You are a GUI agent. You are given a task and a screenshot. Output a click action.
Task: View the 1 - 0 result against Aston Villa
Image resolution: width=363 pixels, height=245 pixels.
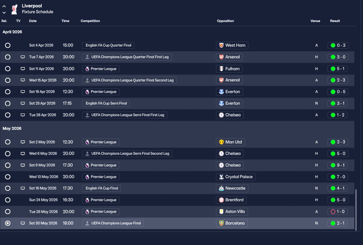coord(337,212)
